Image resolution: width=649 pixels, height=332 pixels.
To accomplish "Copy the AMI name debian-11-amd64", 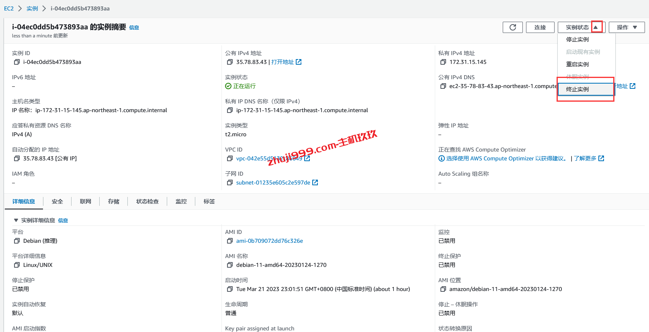I will [230, 265].
